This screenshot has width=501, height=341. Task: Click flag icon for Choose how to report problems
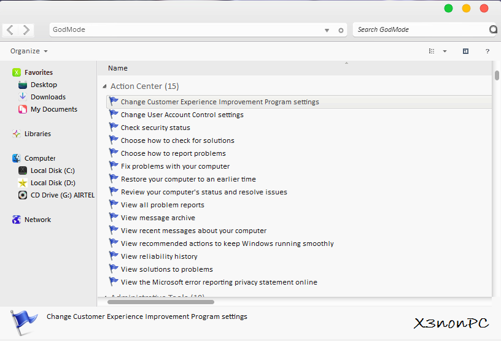[x=114, y=153]
